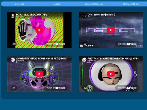The height and width of the screenshot is (110, 147).
Task: Click the DV-i channel name under Secret Sky title
Action: 89,17
